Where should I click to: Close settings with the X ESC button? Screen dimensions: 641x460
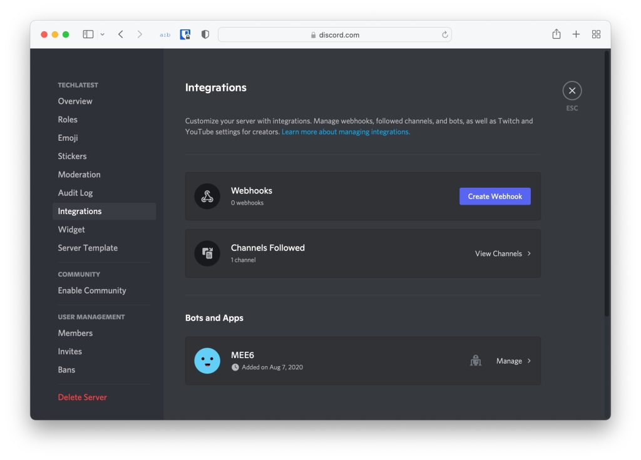click(x=572, y=91)
